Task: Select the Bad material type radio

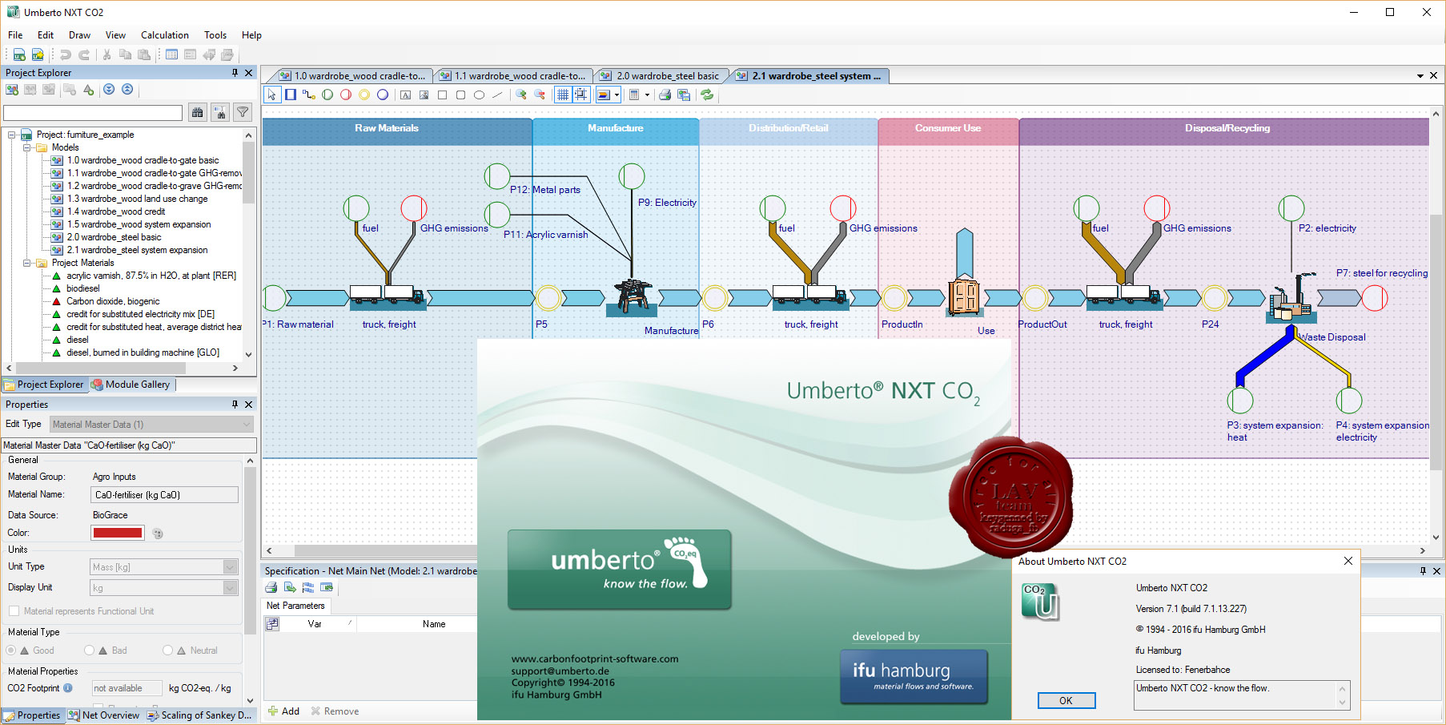Action: (x=89, y=650)
